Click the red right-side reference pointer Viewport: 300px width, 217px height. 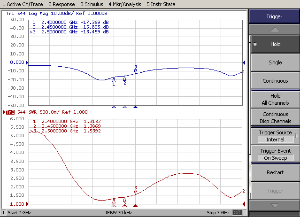(x=244, y=204)
